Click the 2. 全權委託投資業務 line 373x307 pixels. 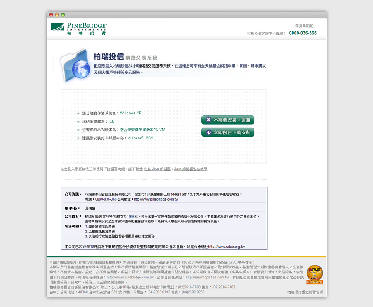(x=100, y=231)
